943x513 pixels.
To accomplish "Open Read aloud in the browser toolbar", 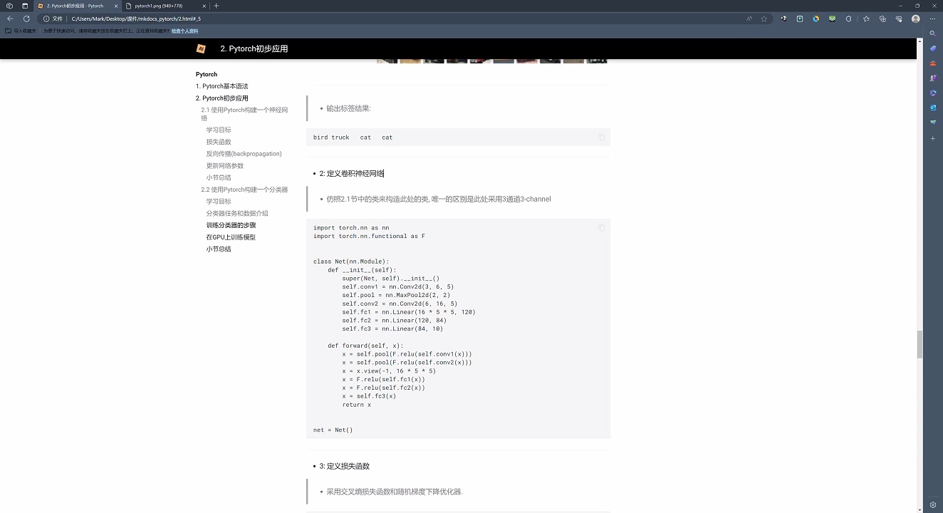I will (749, 19).
